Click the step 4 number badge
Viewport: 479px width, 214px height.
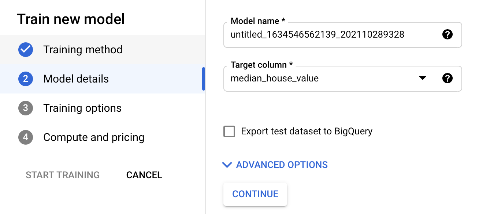pos(26,137)
